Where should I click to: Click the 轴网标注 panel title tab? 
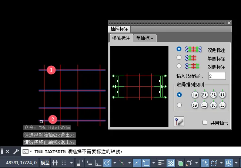[119, 29]
